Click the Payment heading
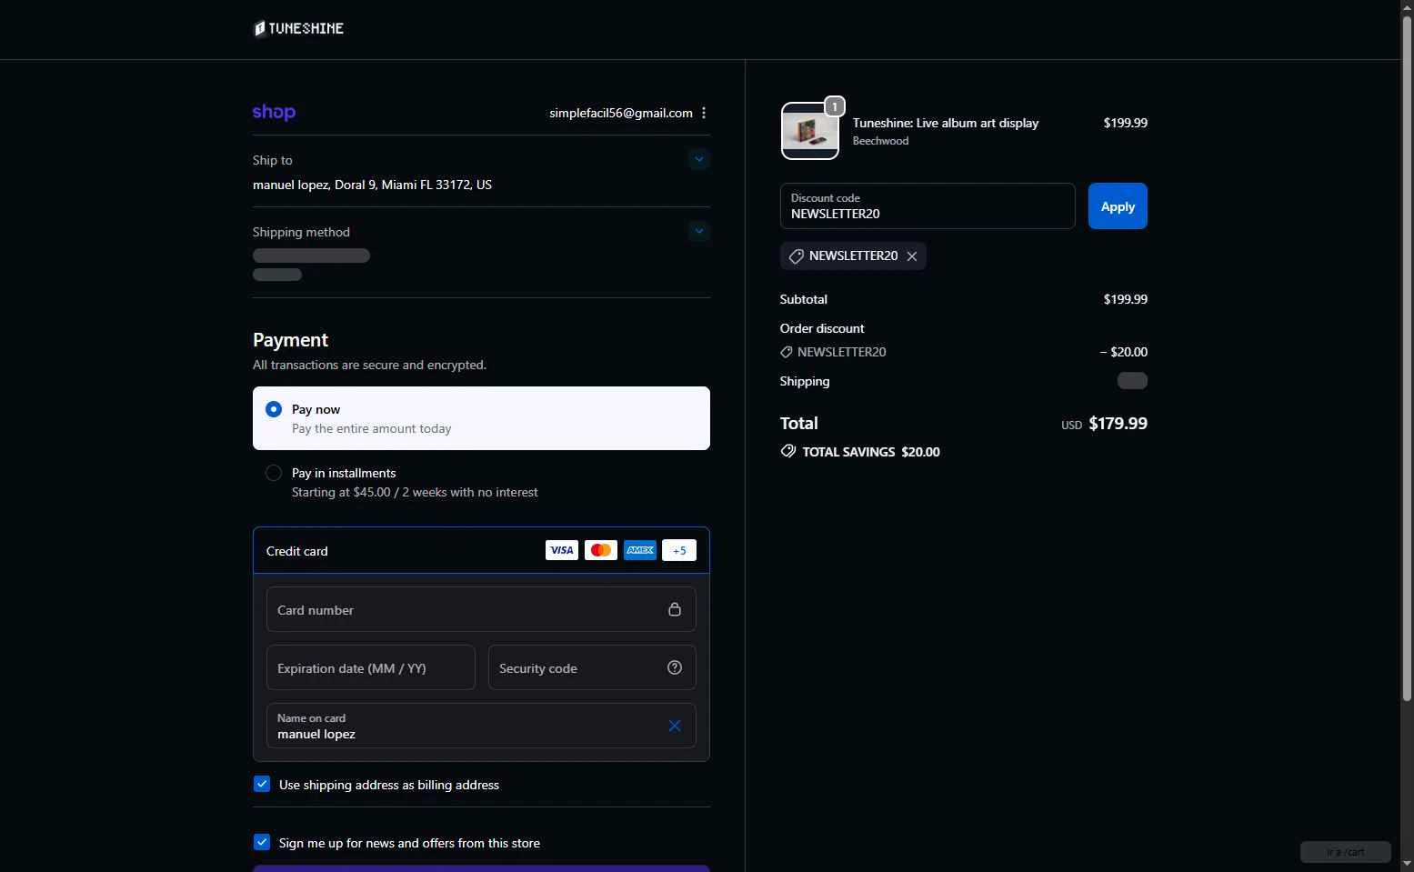1414x872 pixels. click(290, 340)
